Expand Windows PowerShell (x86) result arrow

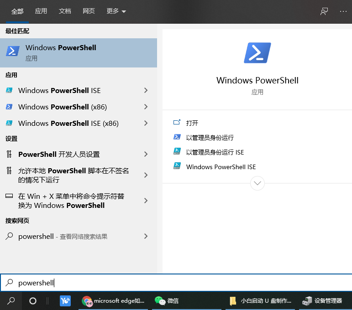pyautogui.click(x=146, y=107)
